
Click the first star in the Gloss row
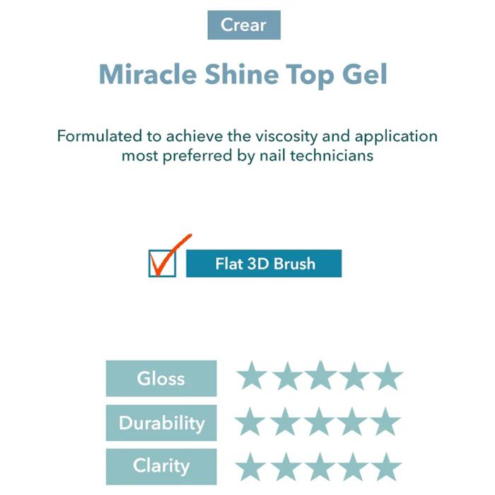[x=252, y=377]
